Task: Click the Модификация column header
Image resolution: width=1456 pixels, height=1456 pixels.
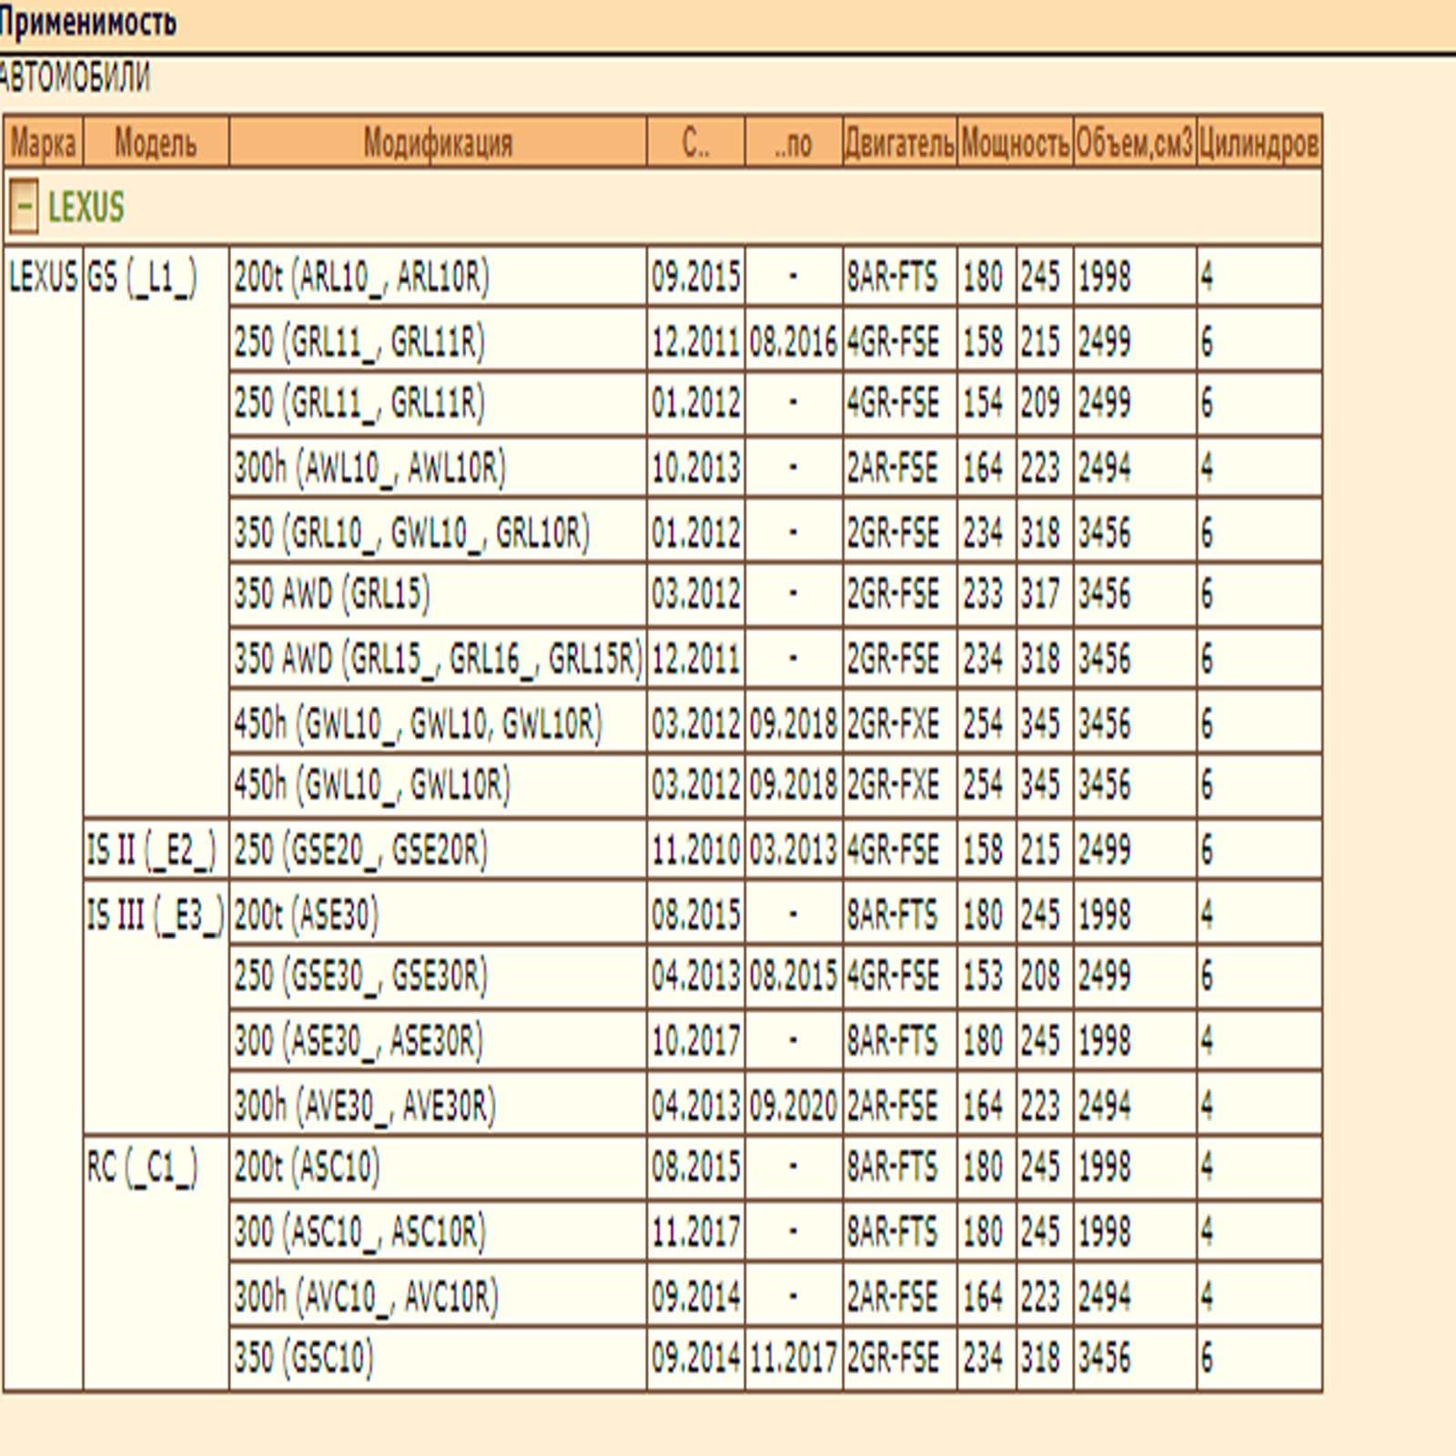Action: (438, 143)
